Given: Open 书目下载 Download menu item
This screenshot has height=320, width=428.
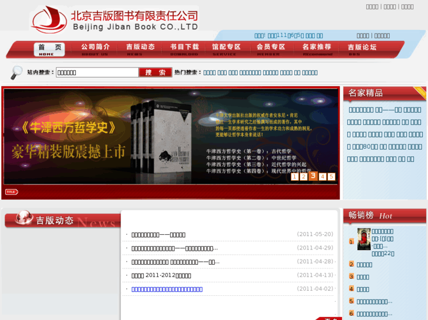Looking at the screenshot, I should [184, 49].
